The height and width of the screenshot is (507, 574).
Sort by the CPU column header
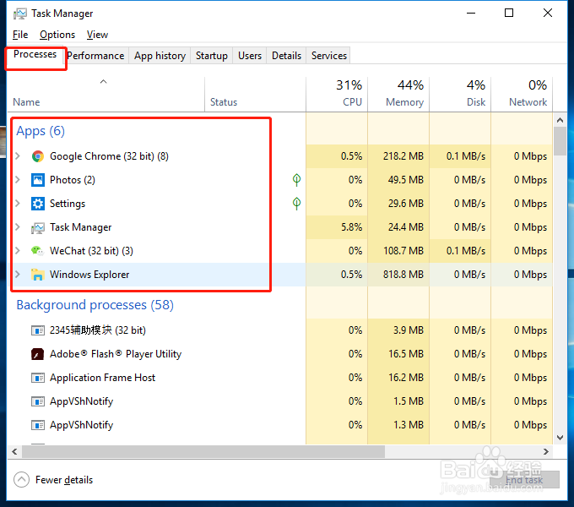(x=337, y=95)
